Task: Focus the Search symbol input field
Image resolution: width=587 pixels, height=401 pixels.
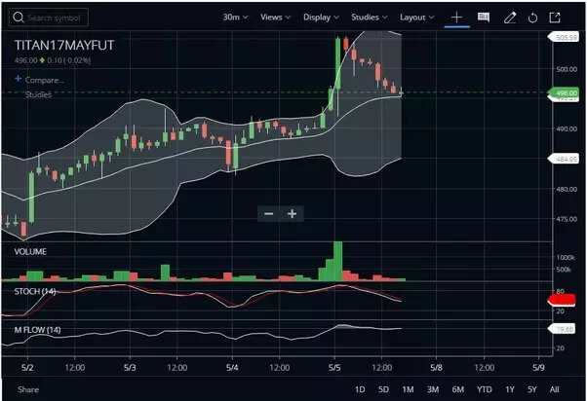Action: click(49, 18)
